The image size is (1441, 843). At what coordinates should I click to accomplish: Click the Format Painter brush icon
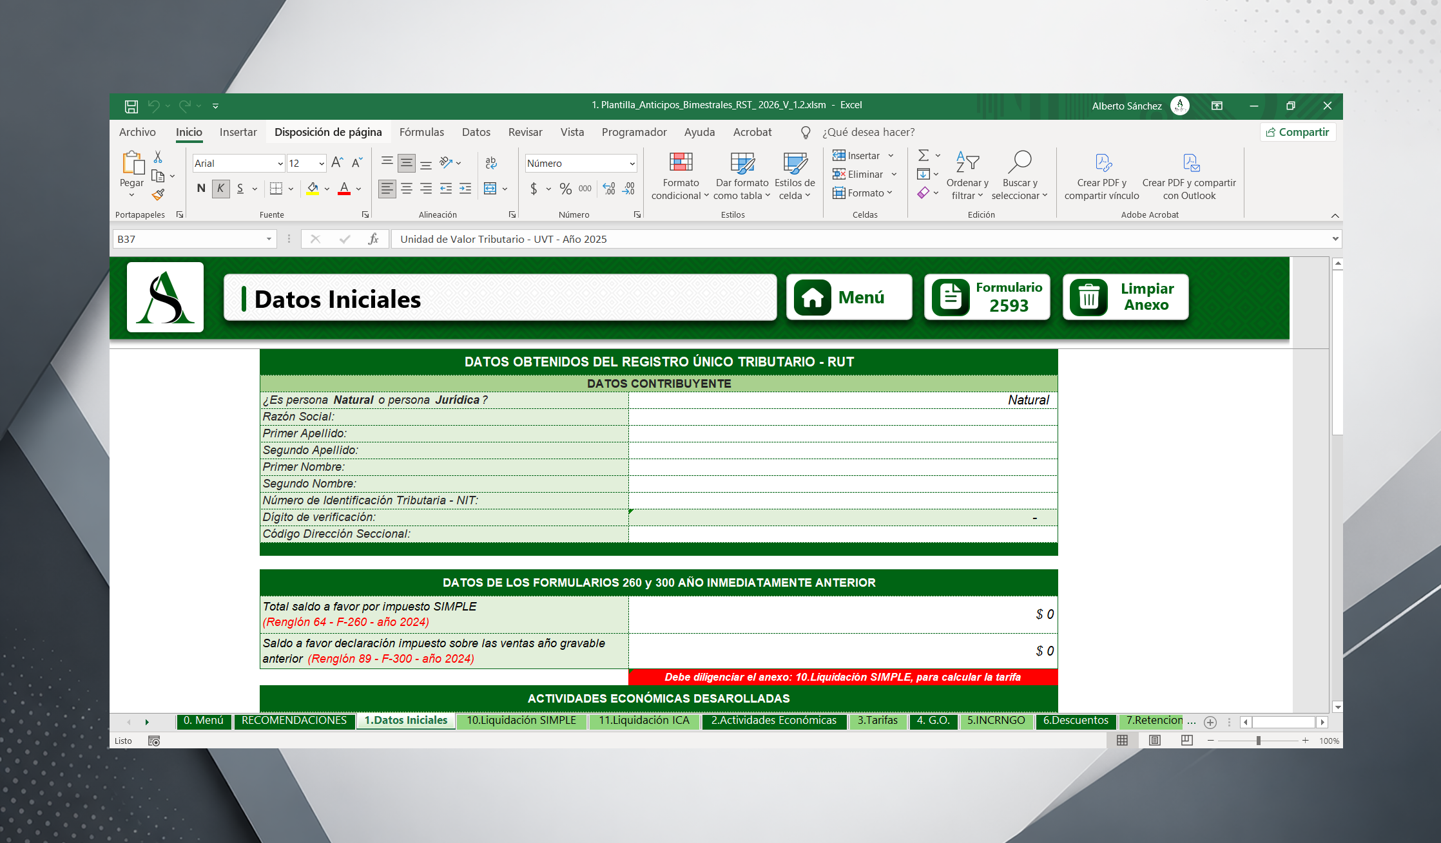(158, 194)
